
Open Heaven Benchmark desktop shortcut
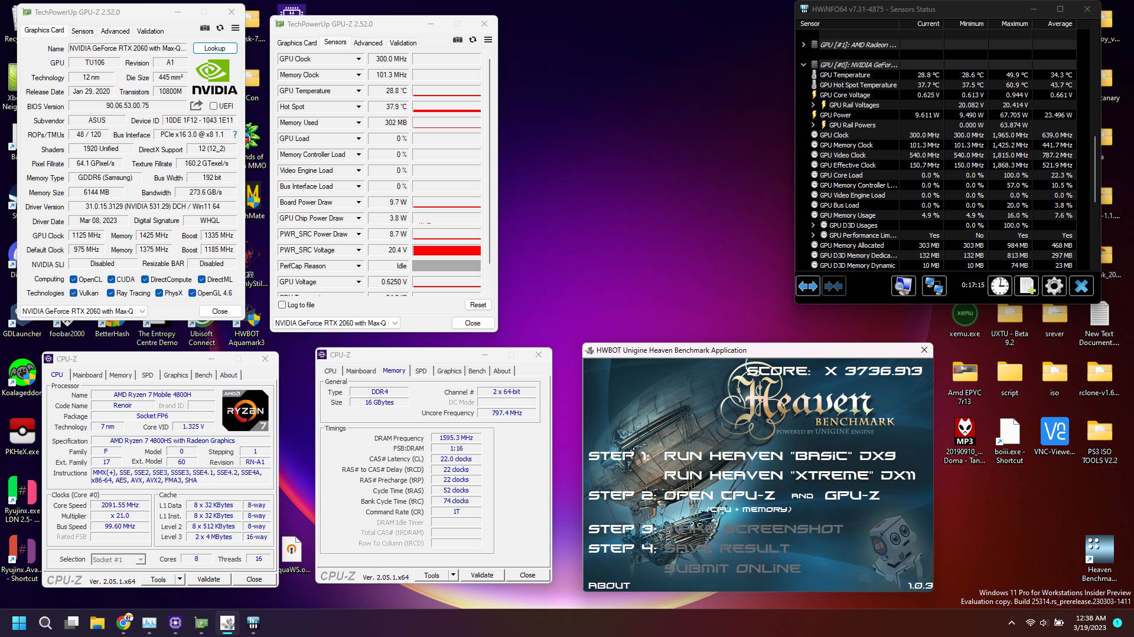click(1099, 558)
